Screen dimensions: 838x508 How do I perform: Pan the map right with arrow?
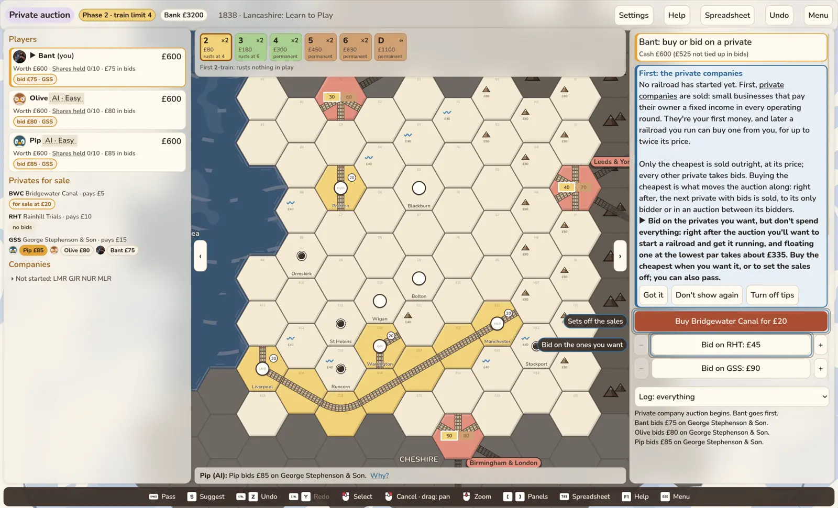620,256
